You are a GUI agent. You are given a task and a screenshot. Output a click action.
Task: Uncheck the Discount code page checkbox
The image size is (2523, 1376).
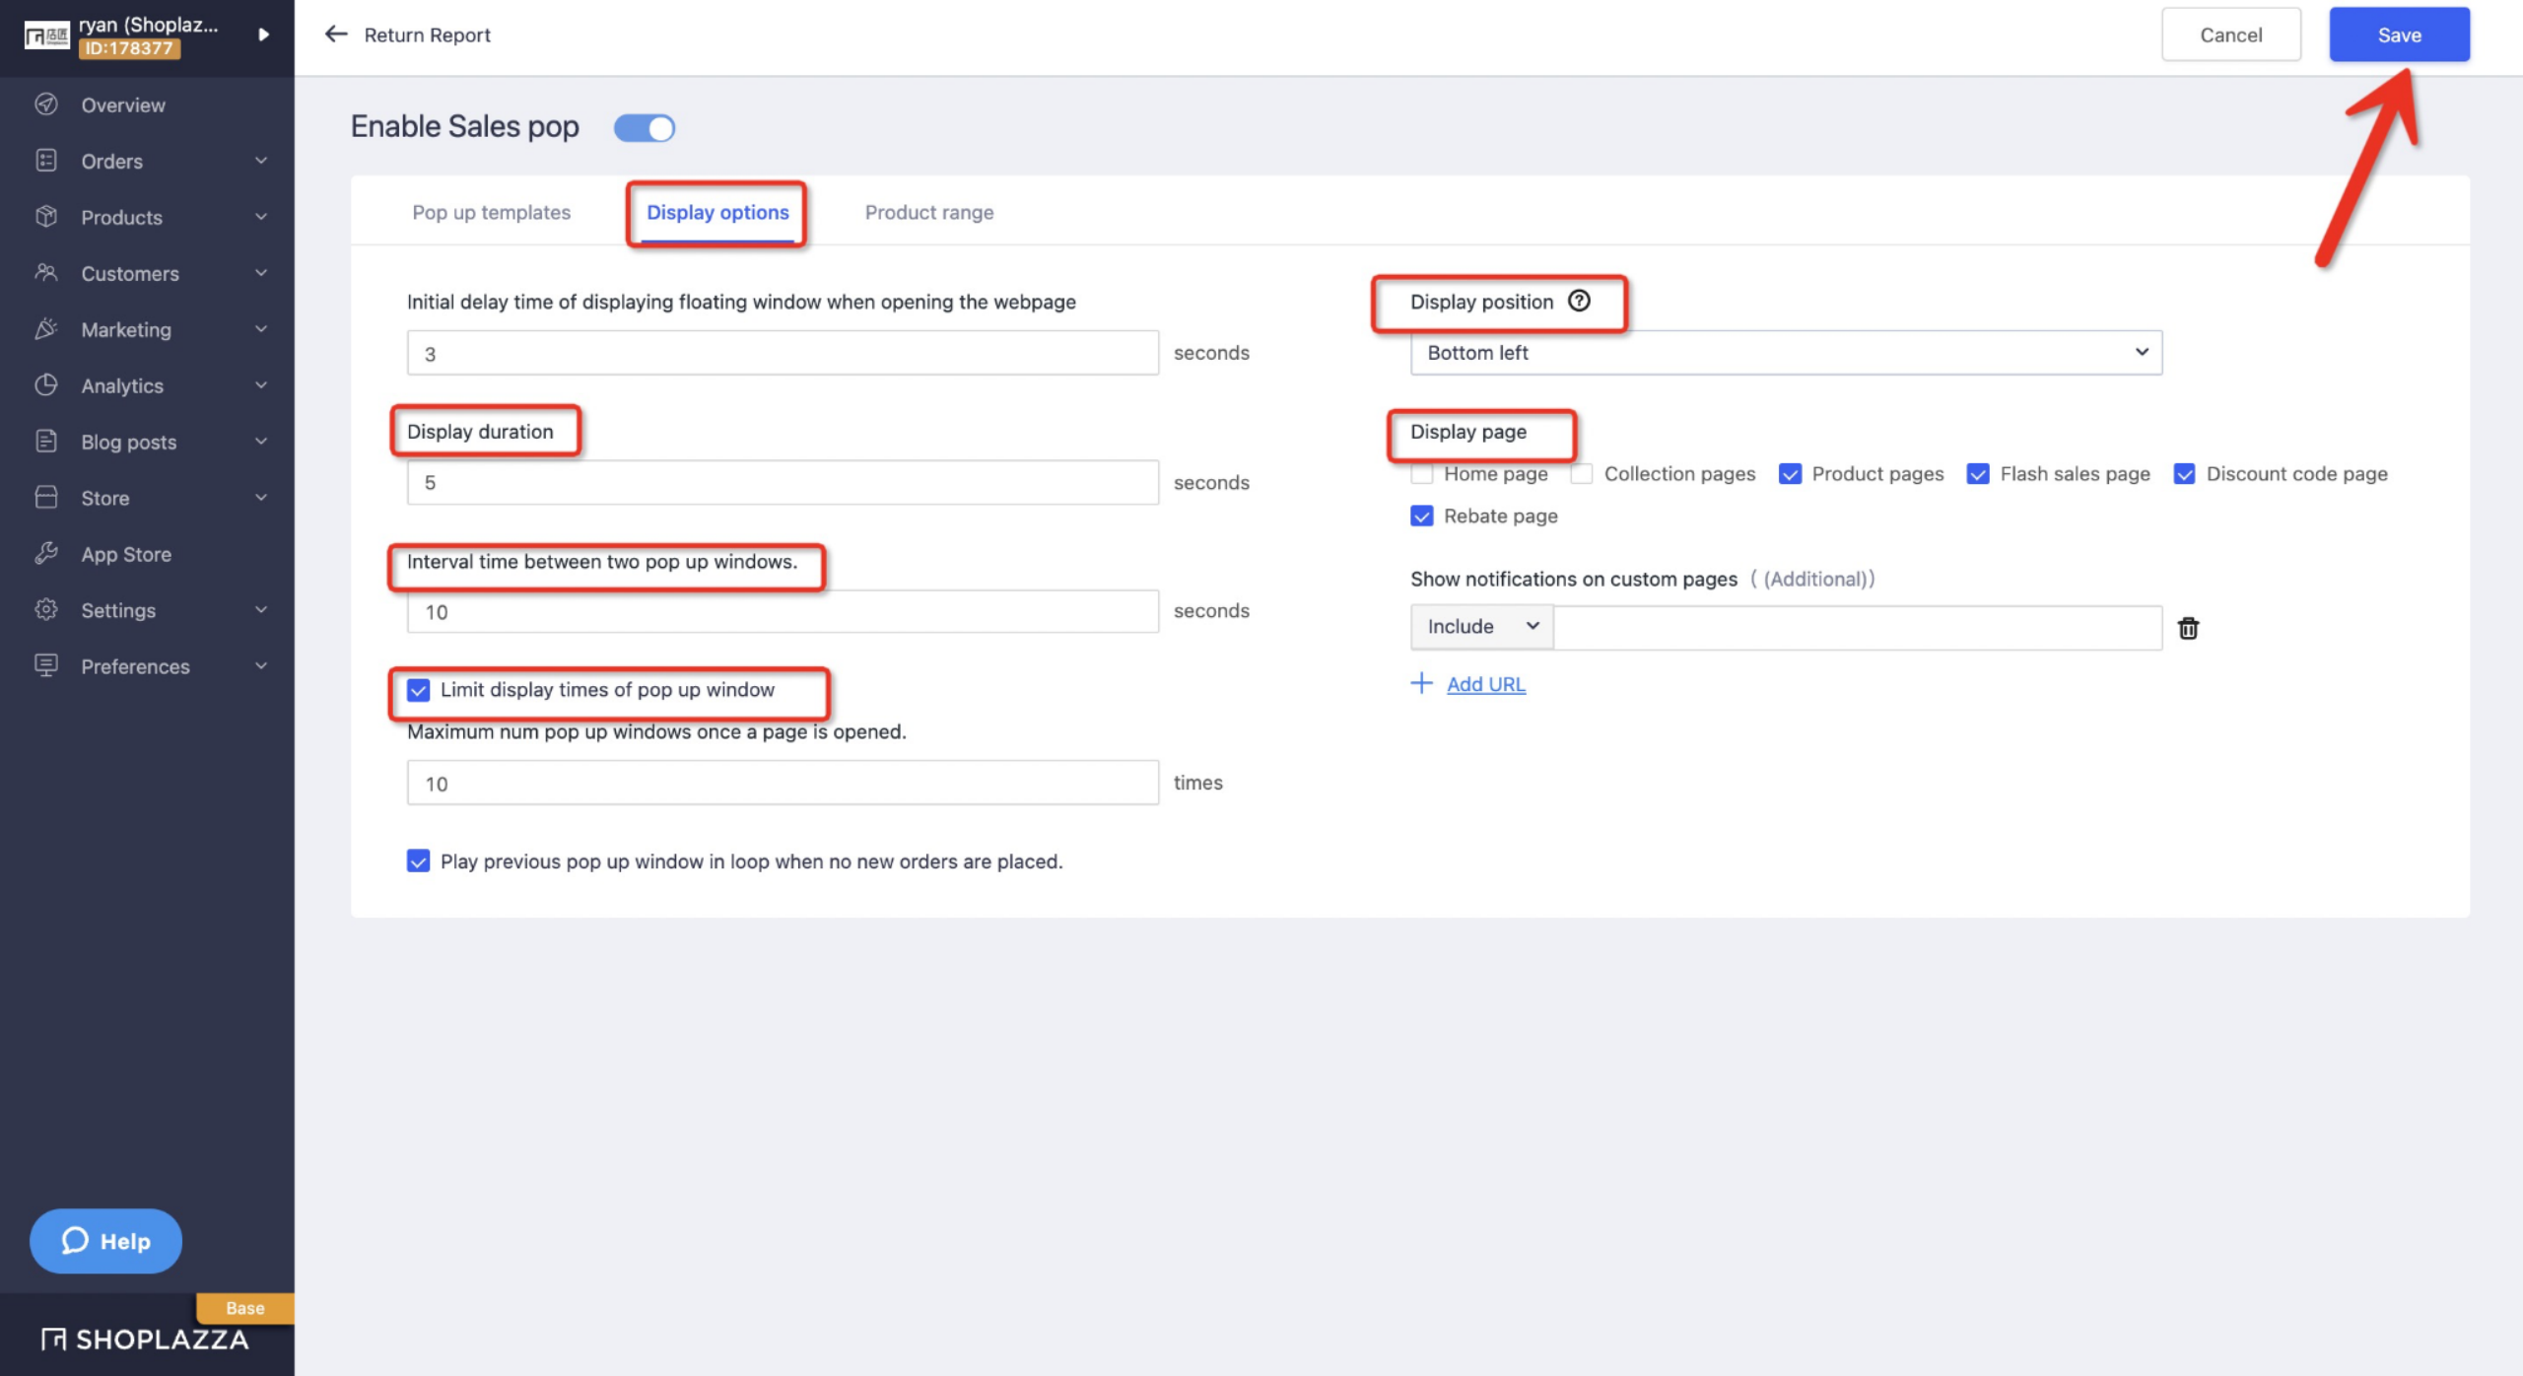(2184, 474)
